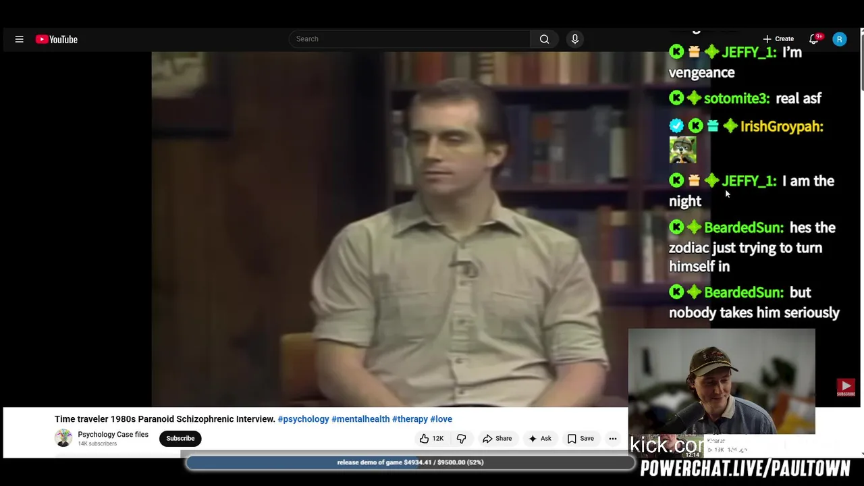This screenshot has width=864, height=486.
Task: Click the Kick badge beside sotomite3
Action: pos(676,99)
